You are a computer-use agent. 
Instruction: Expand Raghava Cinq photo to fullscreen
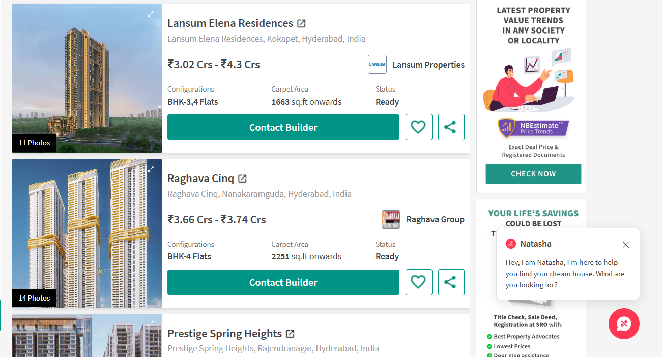(151, 169)
